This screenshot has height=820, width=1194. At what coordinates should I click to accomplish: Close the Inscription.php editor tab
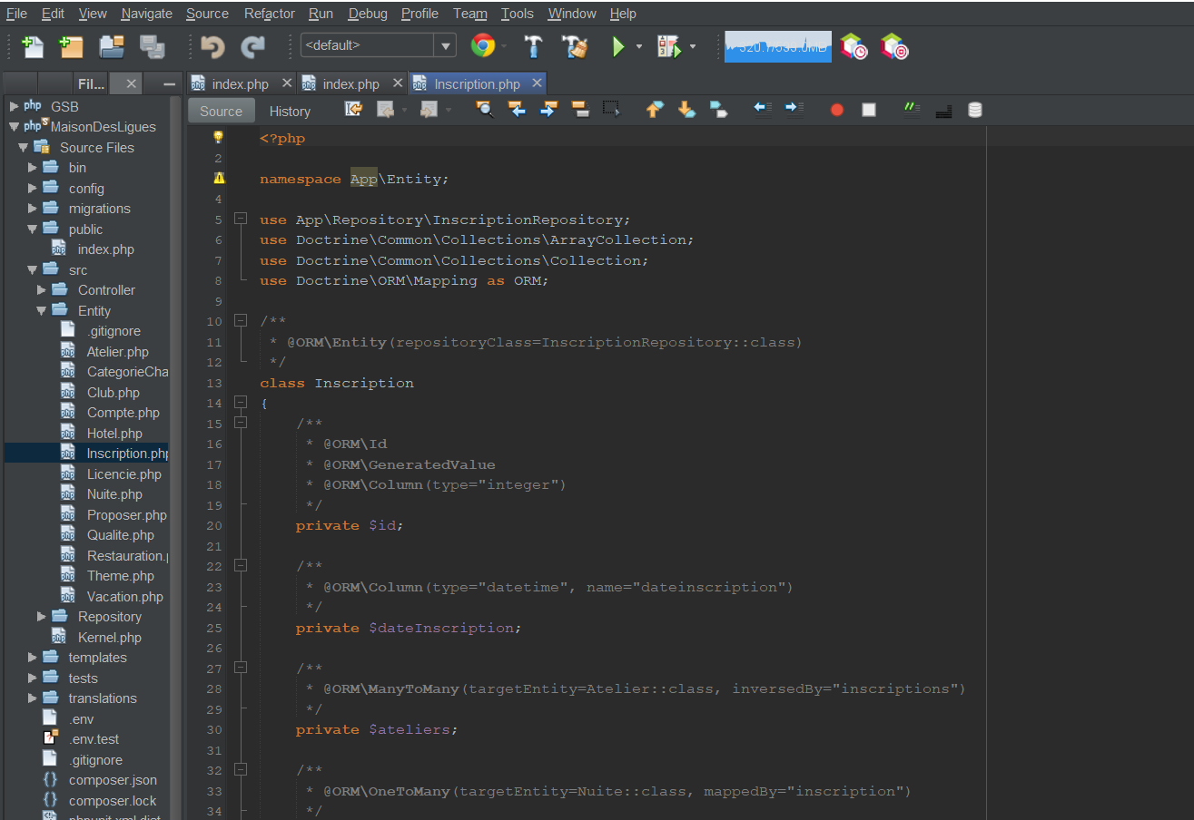point(537,83)
